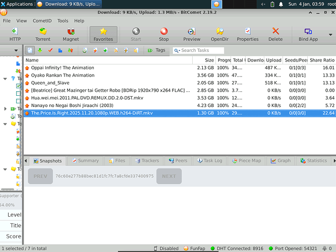Click the PREV snapshot button
This screenshot has width=336, height=252.
coord(40,176)
